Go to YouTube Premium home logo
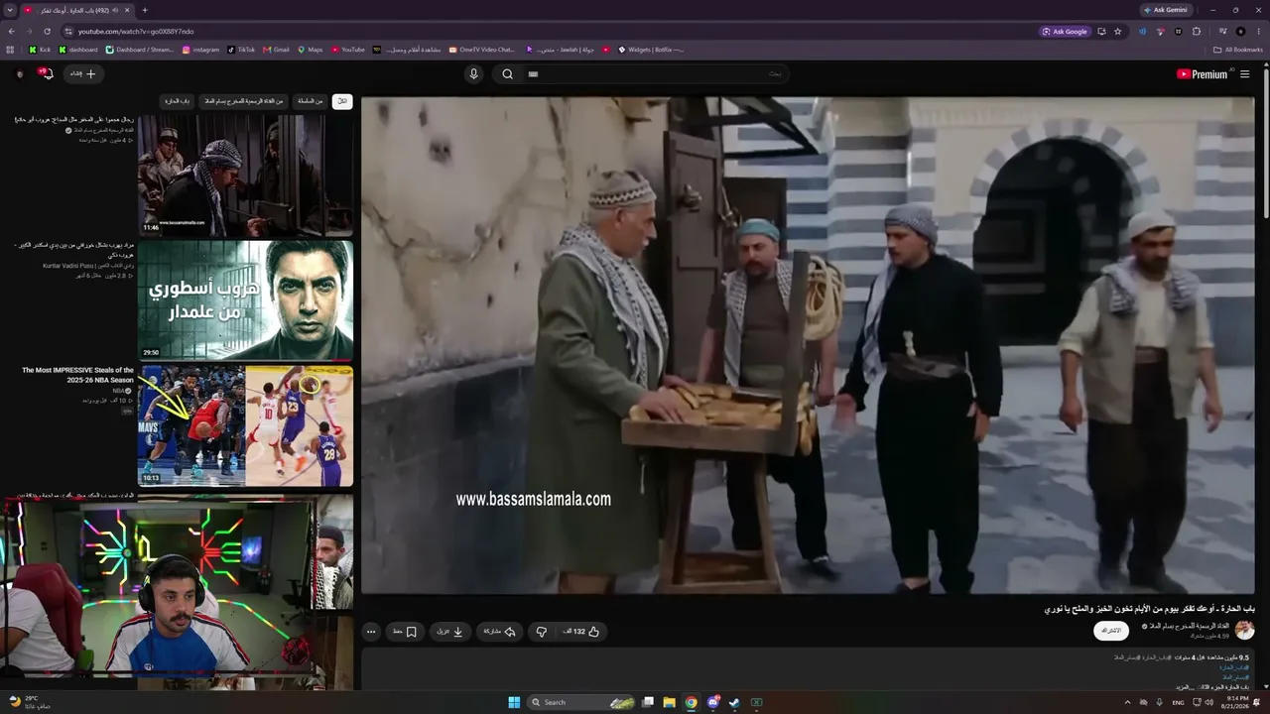The image size is (1270, 714). pos(1203,73)
